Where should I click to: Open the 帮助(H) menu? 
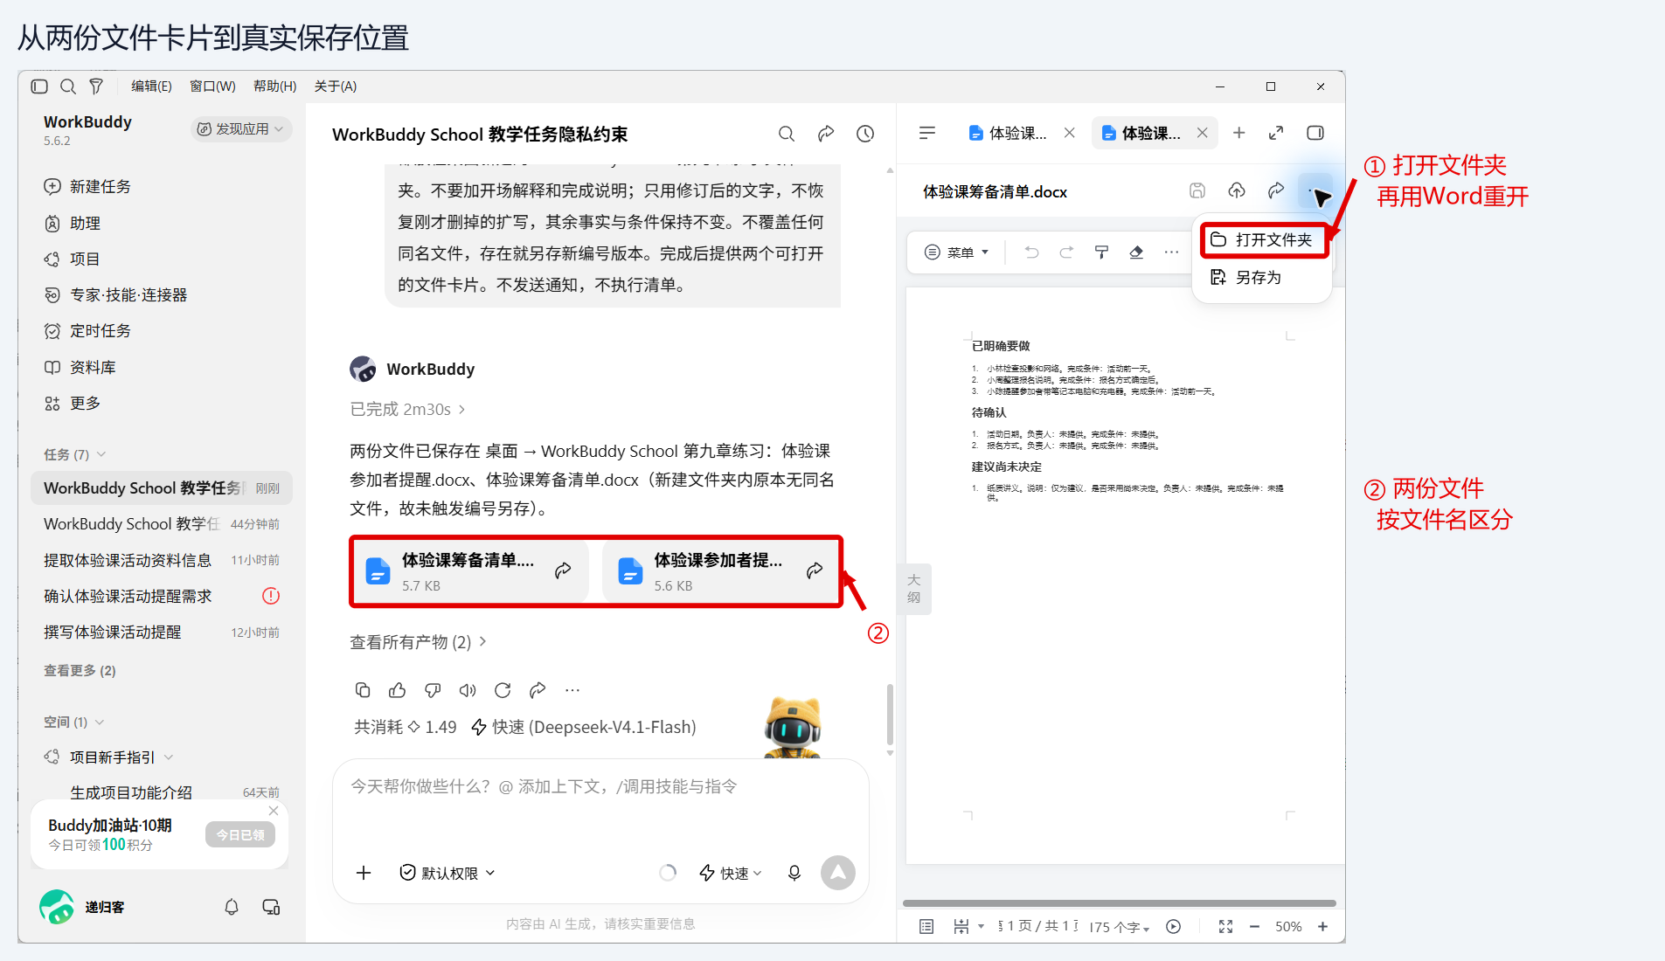coord(274,86)
